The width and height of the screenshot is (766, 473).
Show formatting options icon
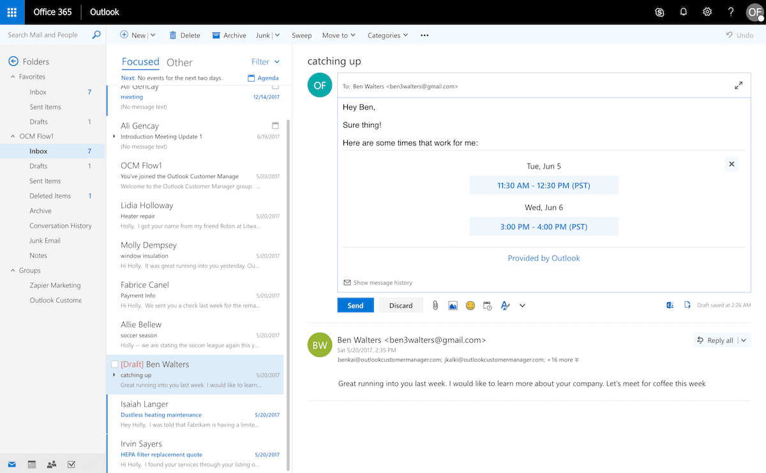pyautogui.click(x=505, y=306)
